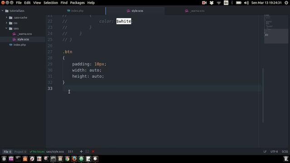
Task: Click the linter File 0 button
Action: pyautogui.click(x=7, y=152)
